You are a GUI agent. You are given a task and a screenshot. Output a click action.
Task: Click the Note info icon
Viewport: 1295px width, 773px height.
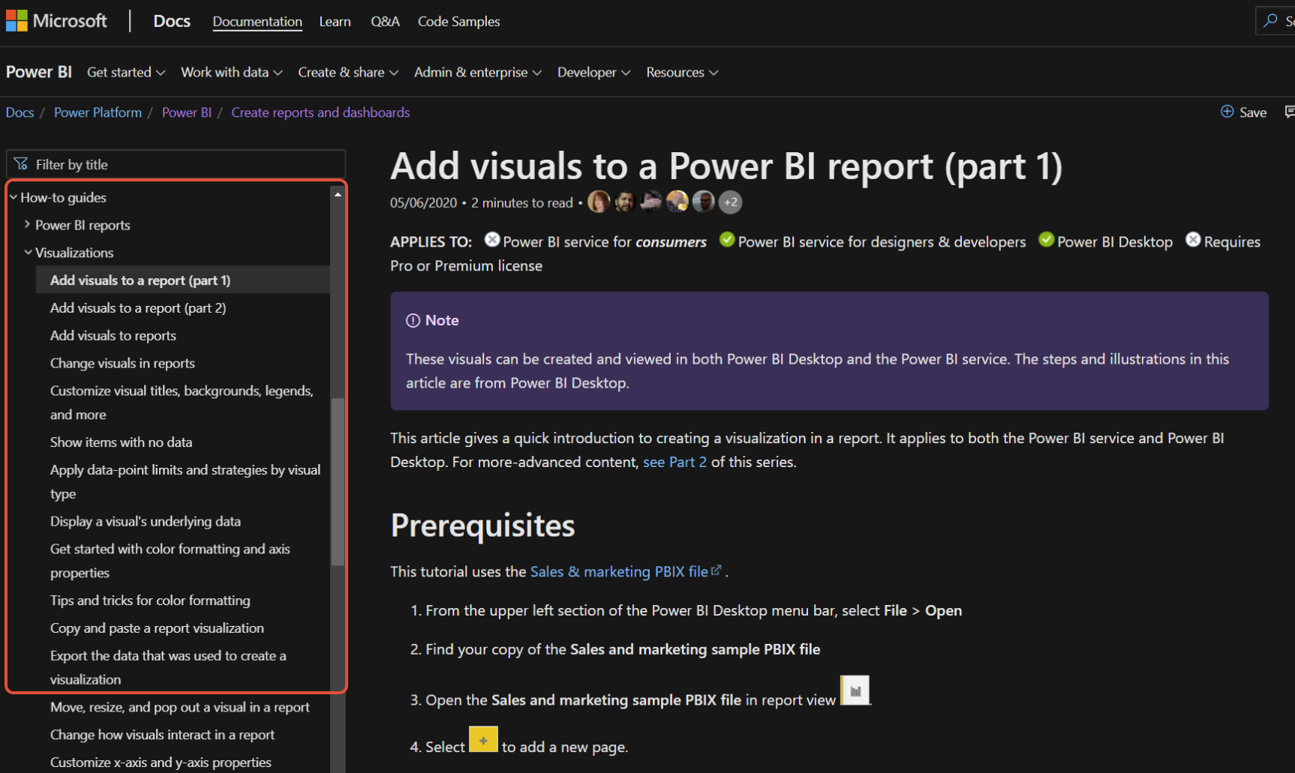pyautogui.click(x=413, y=321)
